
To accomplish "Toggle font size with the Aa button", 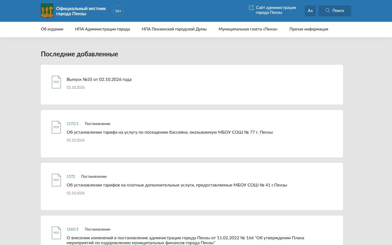I will click(310, 11).
